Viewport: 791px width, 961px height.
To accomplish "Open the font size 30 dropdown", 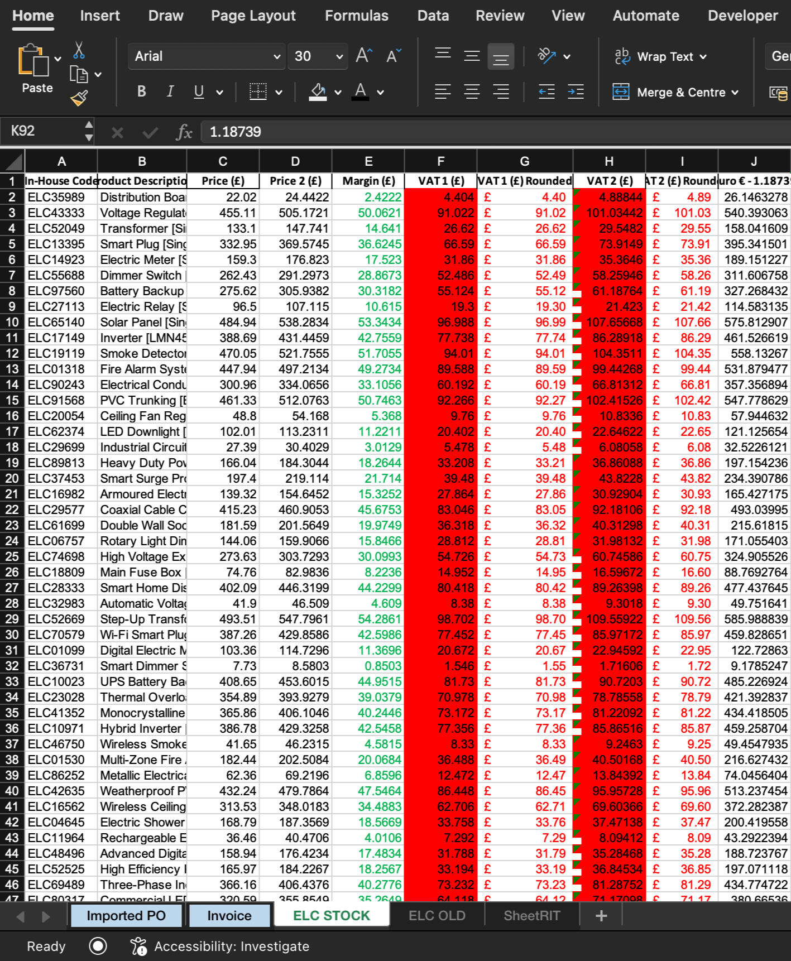I will tap(339, 56).
